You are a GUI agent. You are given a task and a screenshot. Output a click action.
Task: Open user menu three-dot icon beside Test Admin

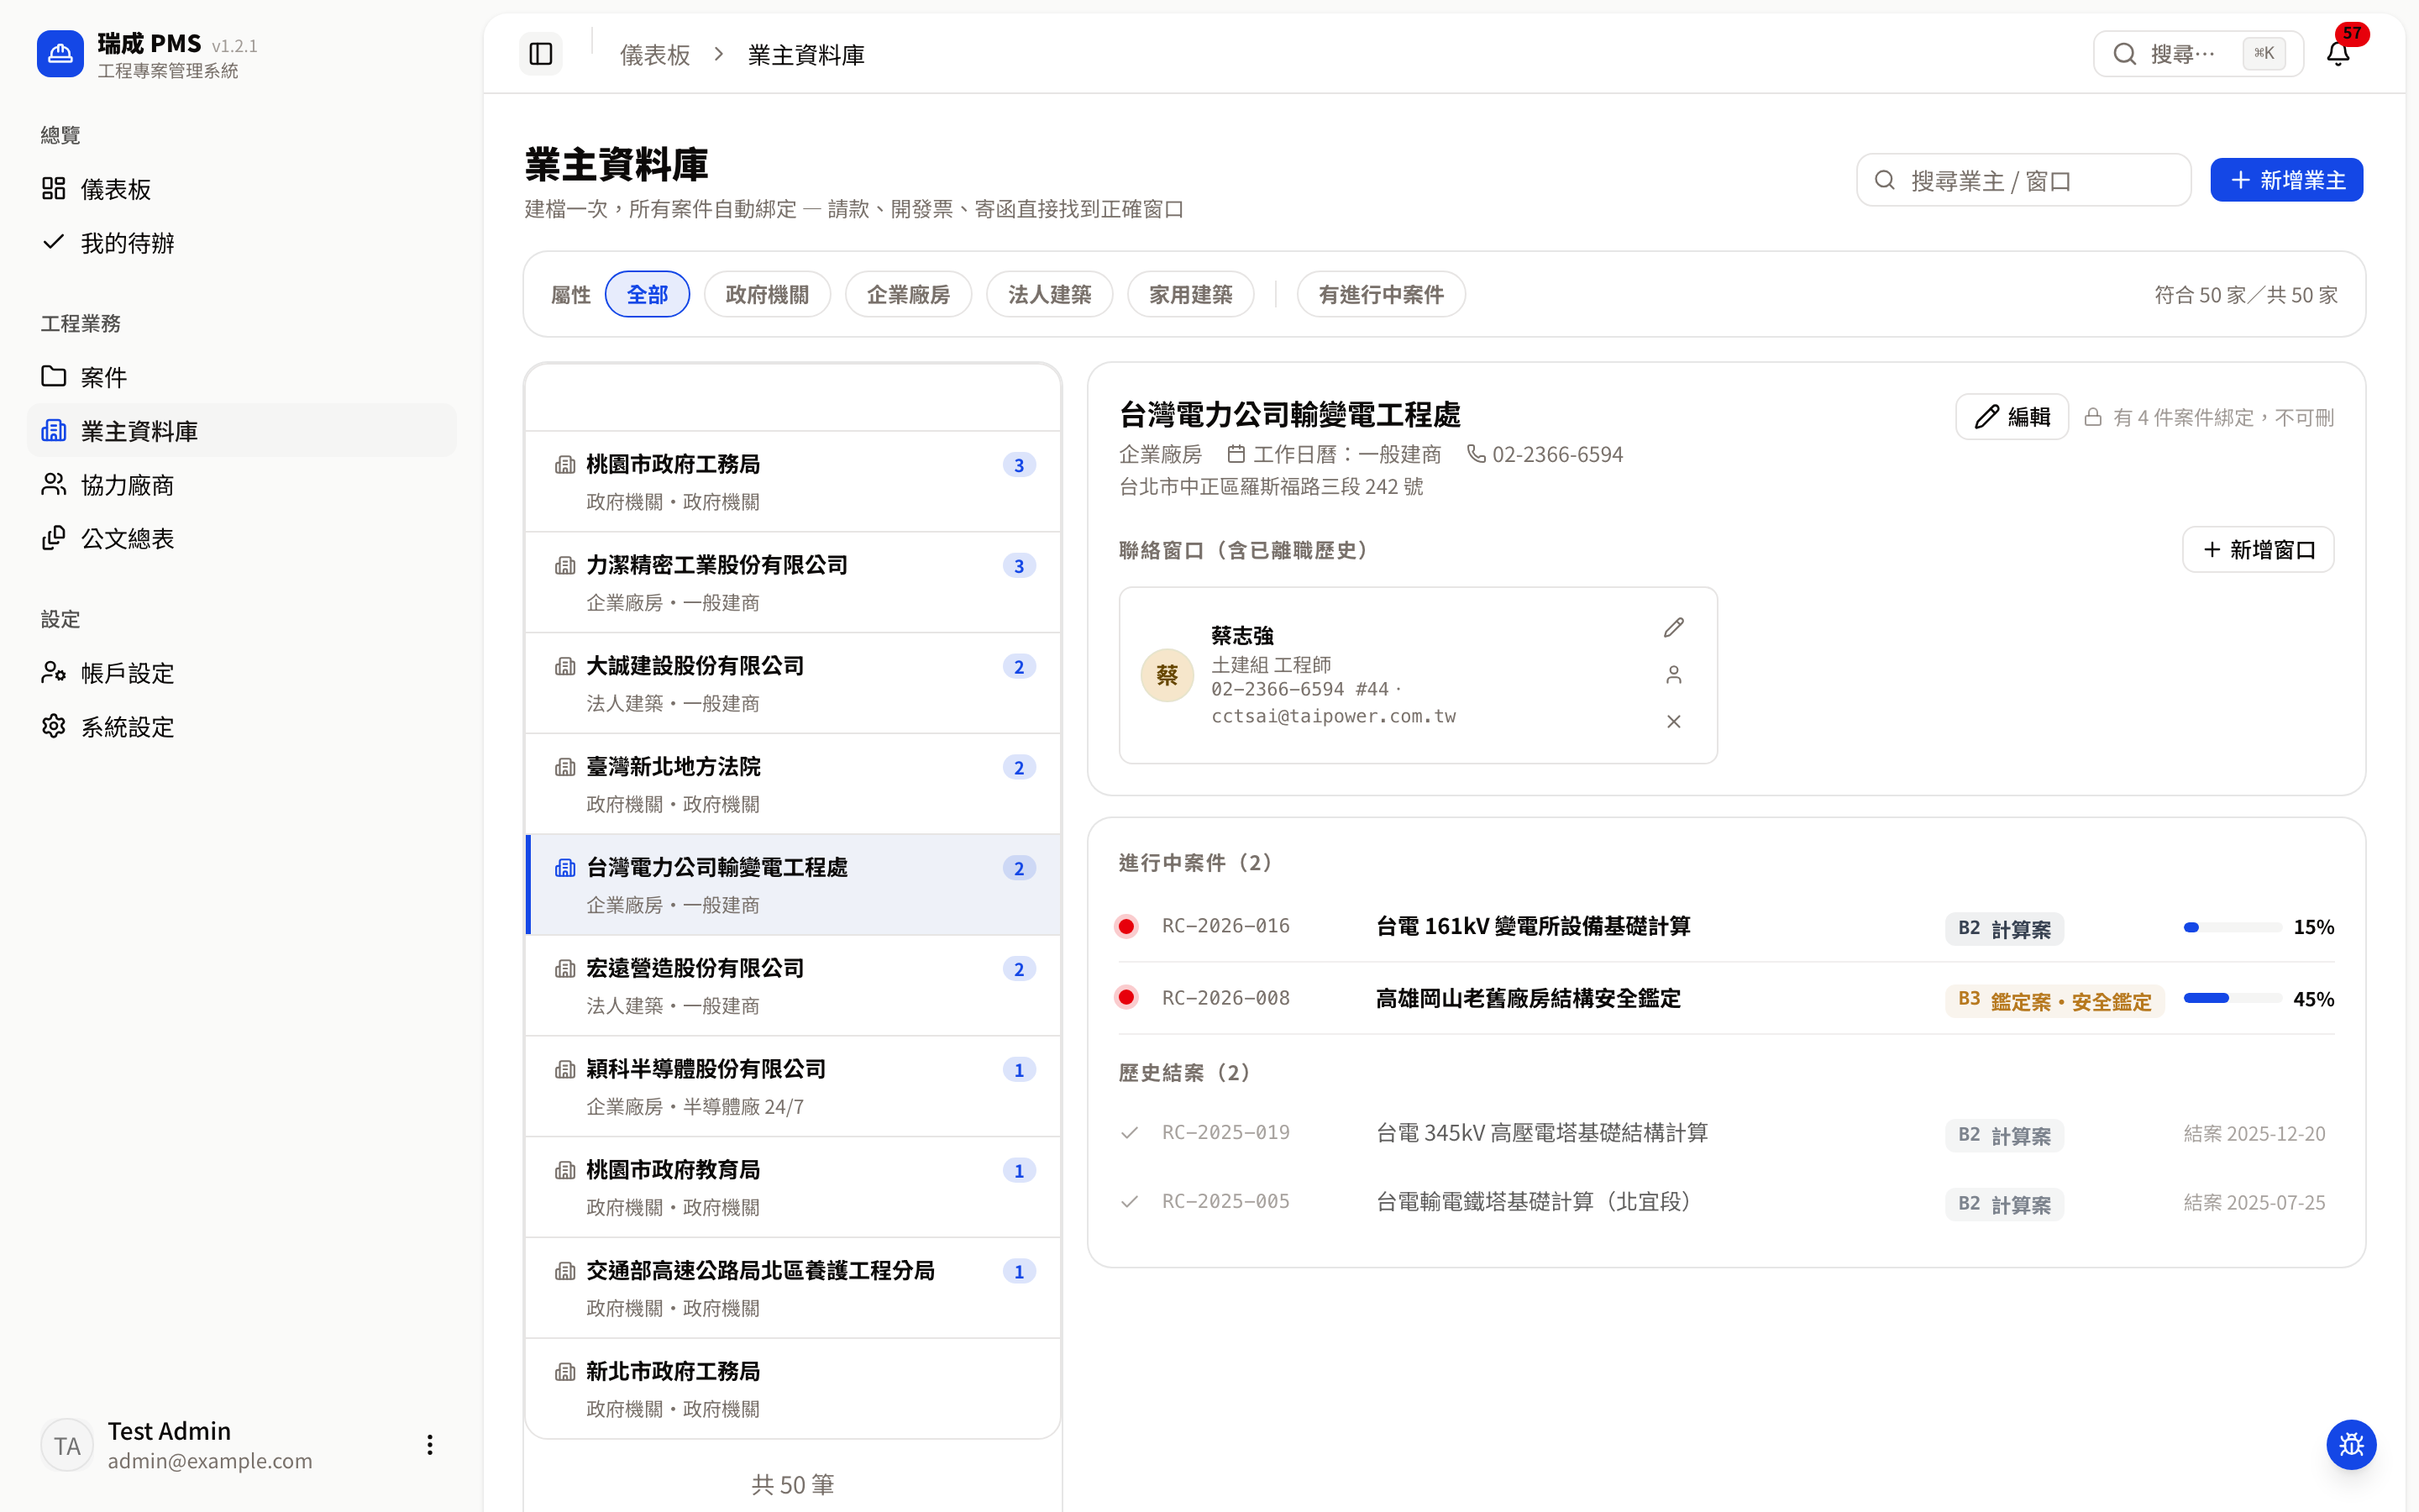pyautogui.click(x=430, y=1445)
